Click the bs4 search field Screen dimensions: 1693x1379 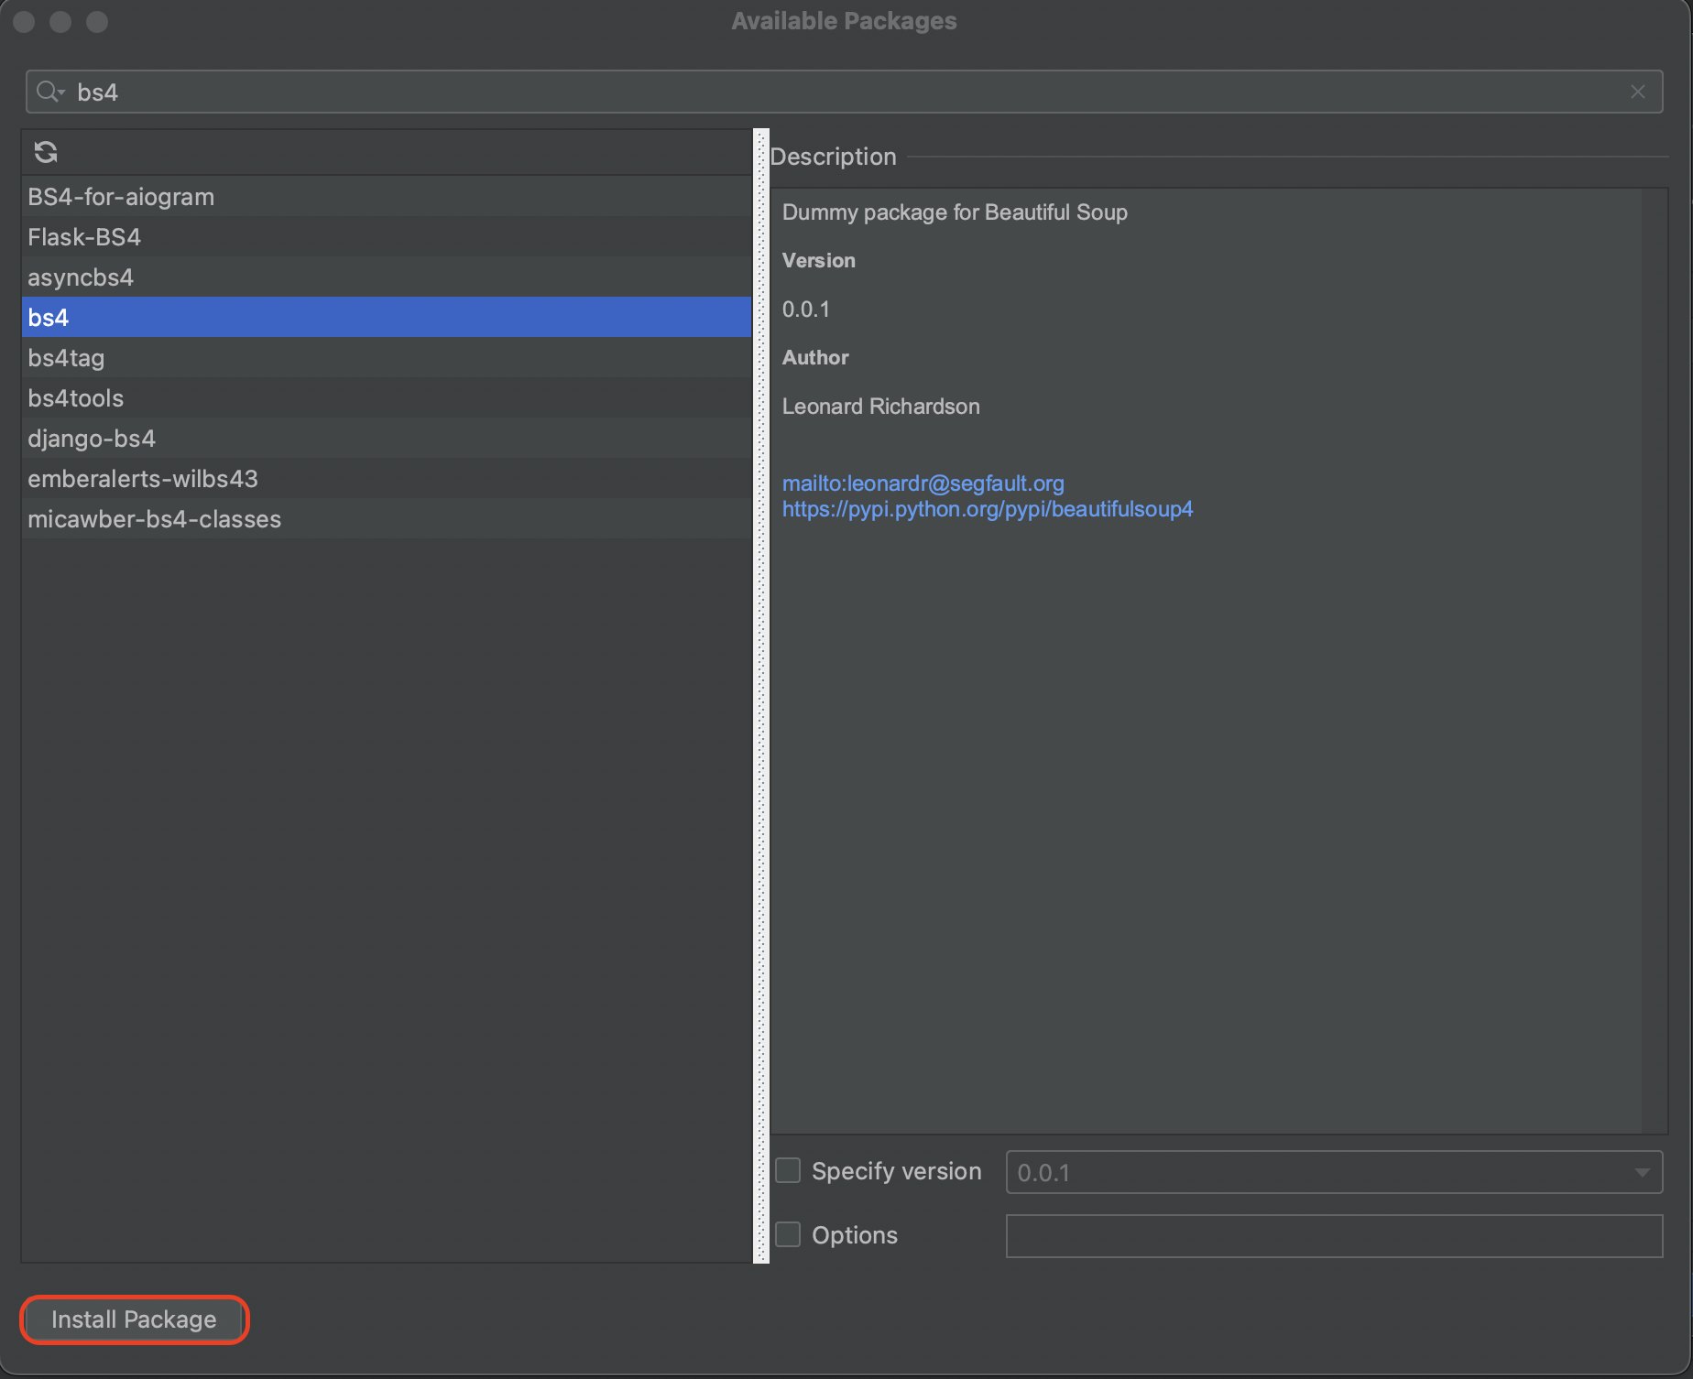844,92
